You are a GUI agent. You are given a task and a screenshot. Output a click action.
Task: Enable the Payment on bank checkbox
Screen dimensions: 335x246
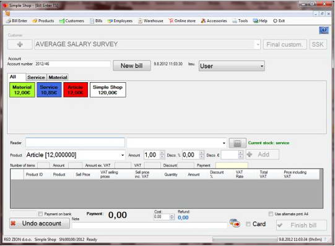tap(40, 214)
